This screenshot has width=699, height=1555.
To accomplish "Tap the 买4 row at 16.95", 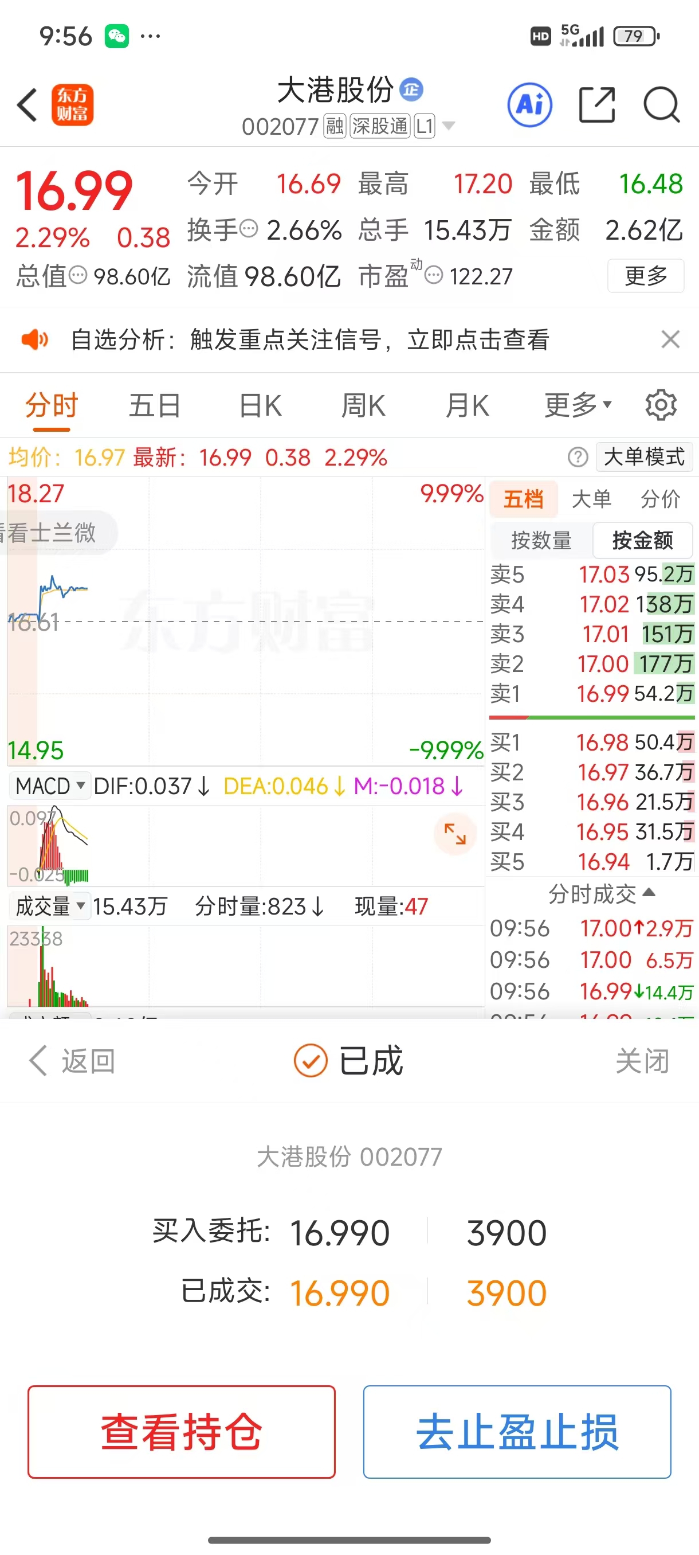I will click(592, 831).
